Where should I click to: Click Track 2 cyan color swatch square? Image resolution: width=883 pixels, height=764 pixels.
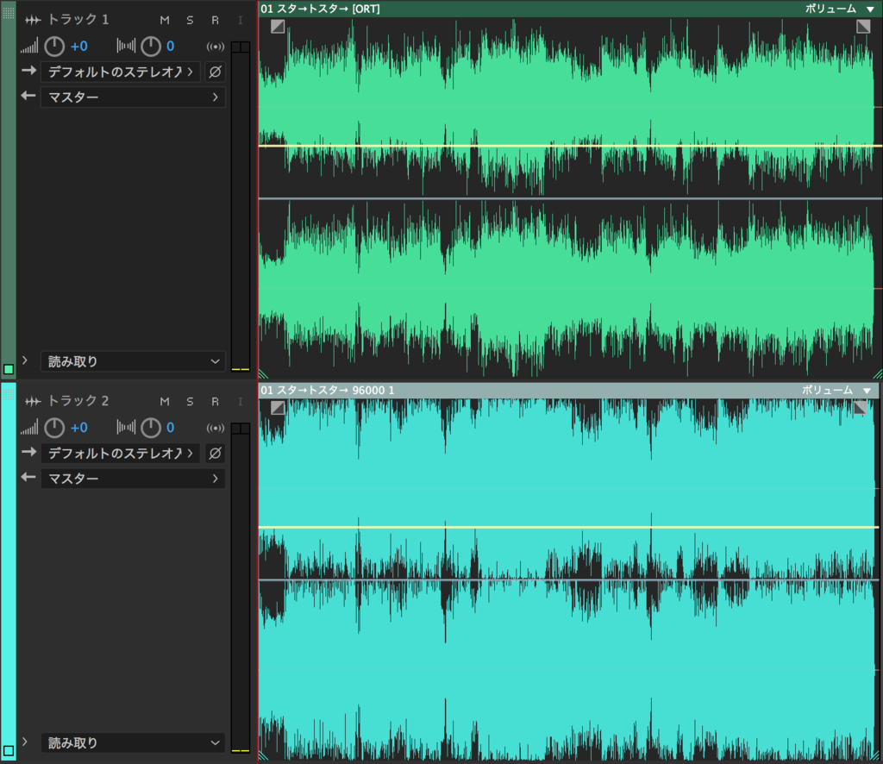click(9, 750)
